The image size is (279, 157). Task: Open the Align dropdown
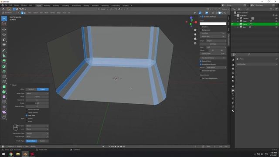(216, 47)
